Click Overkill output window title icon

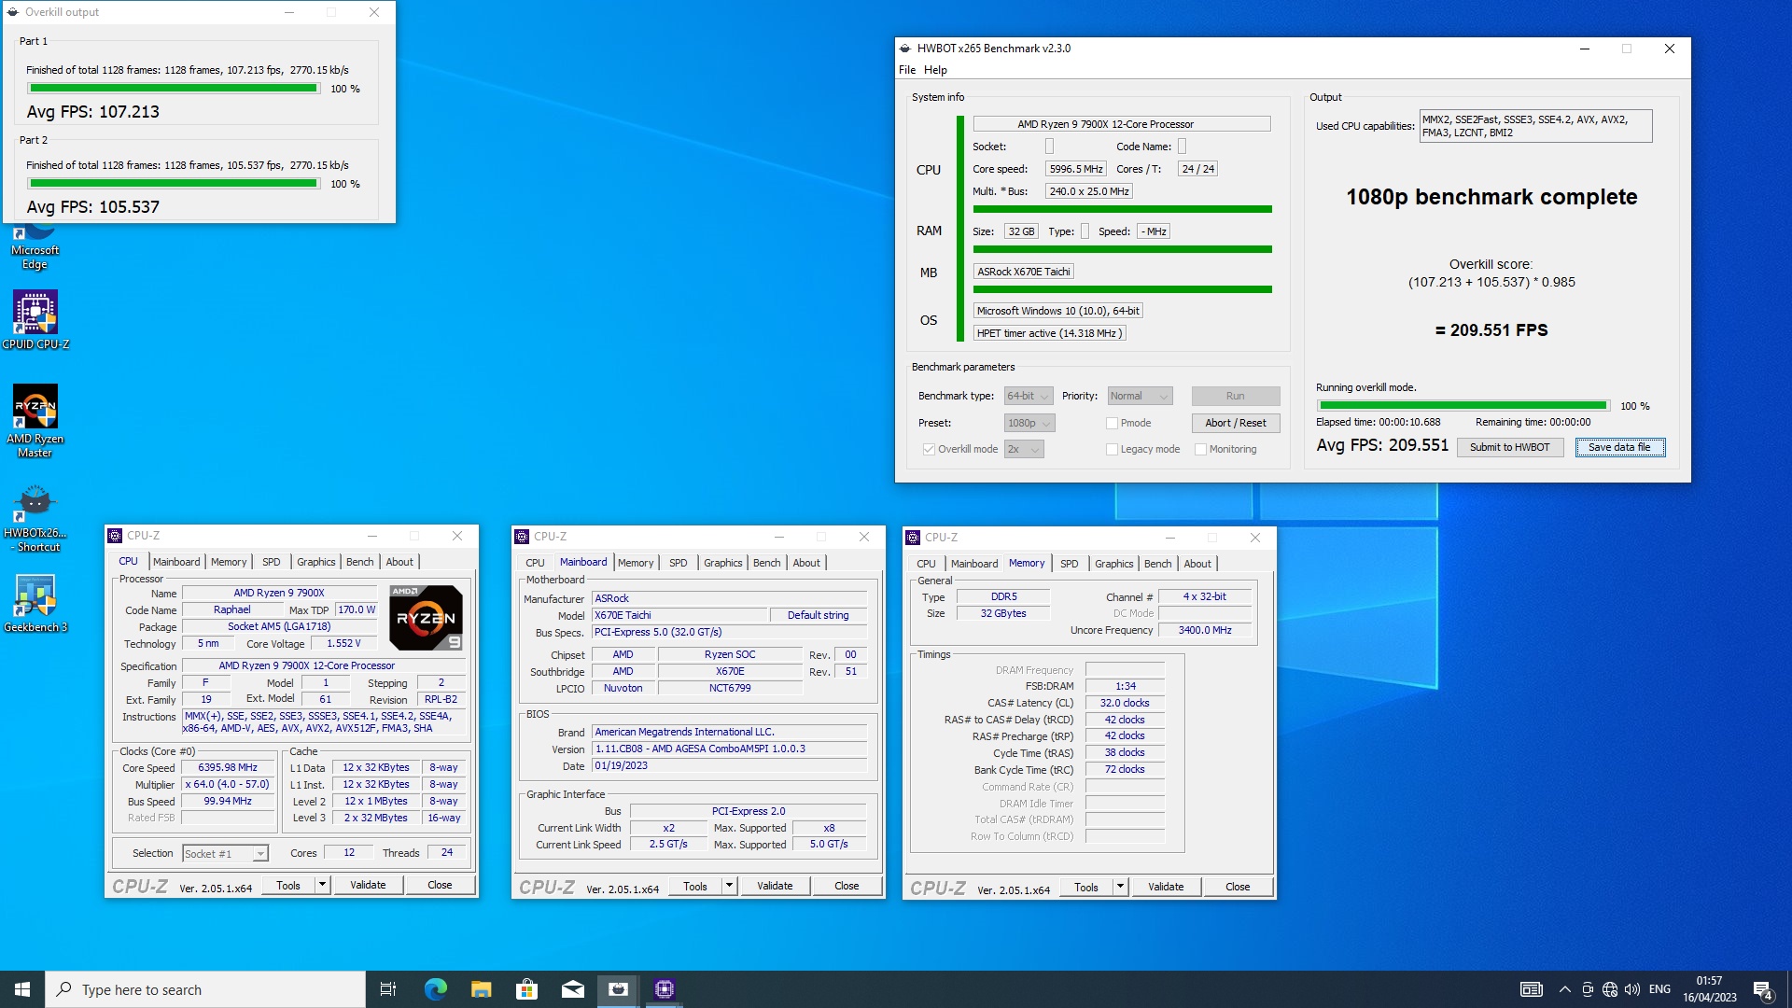tap(12, 12)
